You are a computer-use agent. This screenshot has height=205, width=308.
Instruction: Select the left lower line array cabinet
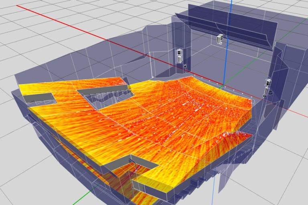(x=179, y=60)
